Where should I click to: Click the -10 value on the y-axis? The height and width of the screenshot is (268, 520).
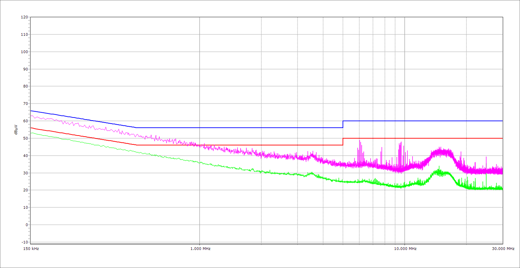click(24, 242)
